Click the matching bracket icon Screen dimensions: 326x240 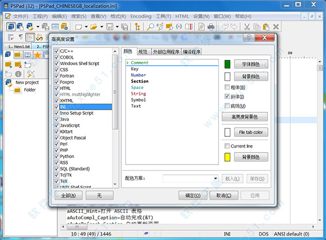tap(179, 27)
